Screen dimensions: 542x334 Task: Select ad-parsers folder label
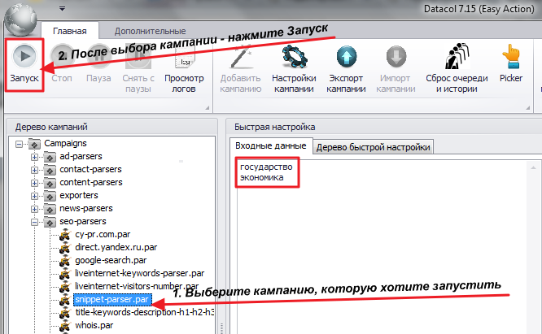(x=81, y=156)
